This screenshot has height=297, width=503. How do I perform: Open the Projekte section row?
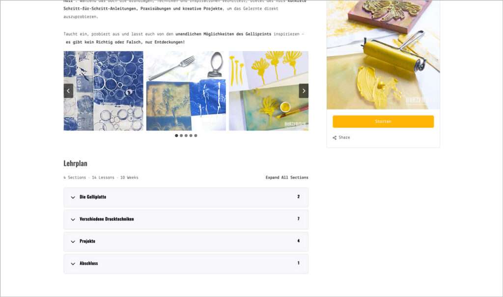click(x=186, y=241)
